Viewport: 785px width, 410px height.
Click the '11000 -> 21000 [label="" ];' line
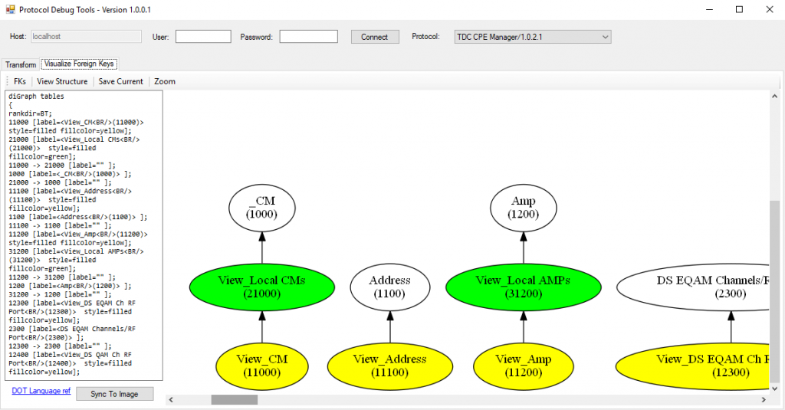point(61,166)
